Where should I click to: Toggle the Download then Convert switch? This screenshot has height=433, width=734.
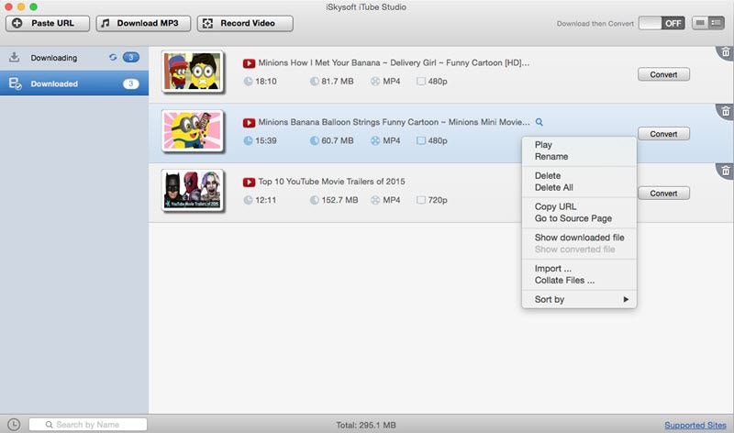(662, 23)
